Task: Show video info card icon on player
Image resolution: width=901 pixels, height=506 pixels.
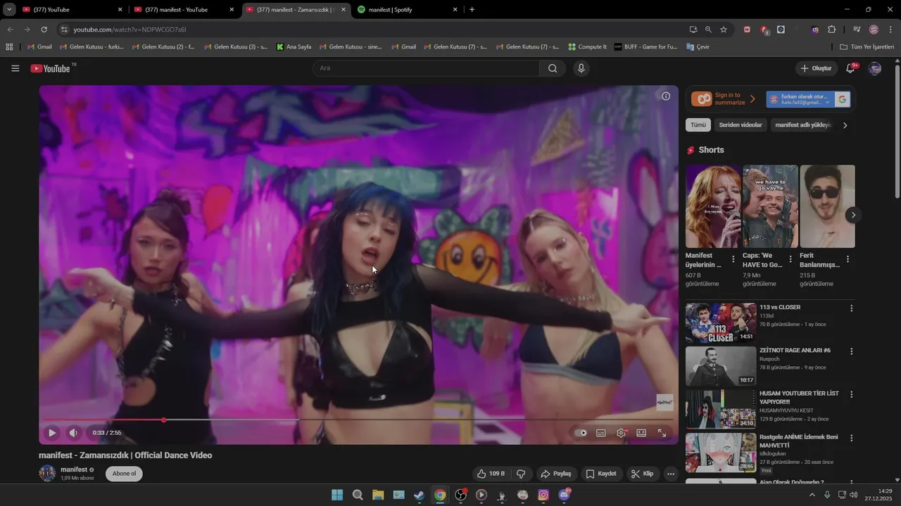Action: click(x=666, y=96)
